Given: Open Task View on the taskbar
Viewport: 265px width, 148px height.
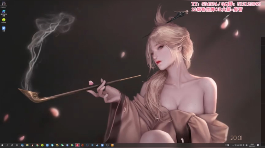Looking at the screenshot, I should (17, 145).
